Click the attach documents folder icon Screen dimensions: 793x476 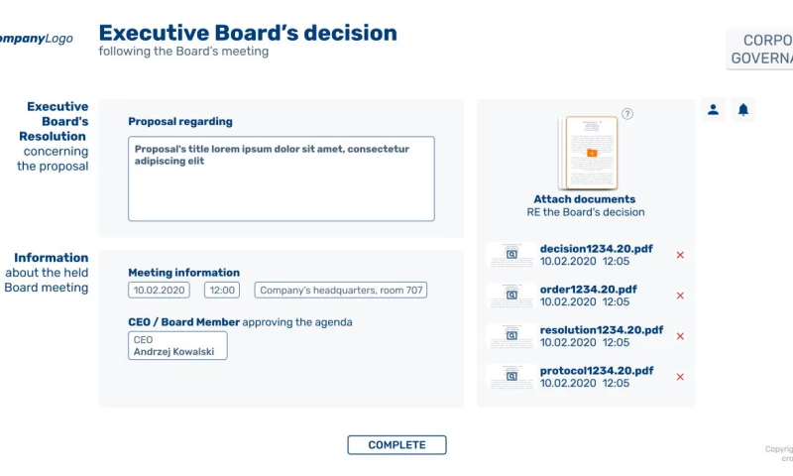(x=591, y=153)
